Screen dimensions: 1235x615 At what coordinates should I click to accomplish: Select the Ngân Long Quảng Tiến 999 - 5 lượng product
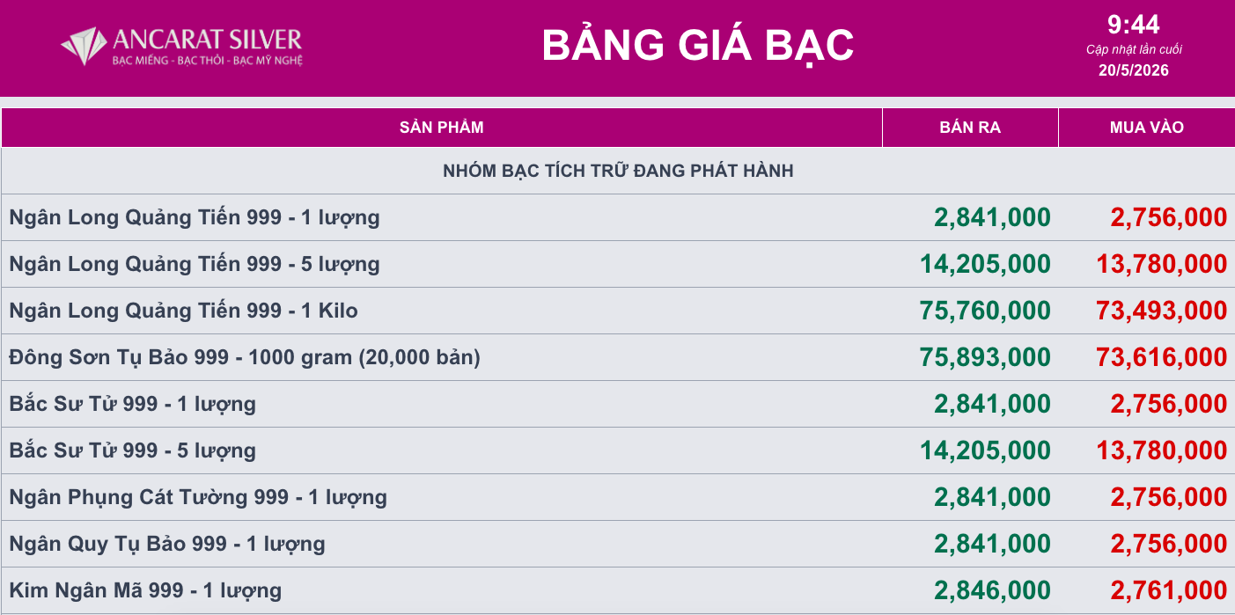(195, 264)
